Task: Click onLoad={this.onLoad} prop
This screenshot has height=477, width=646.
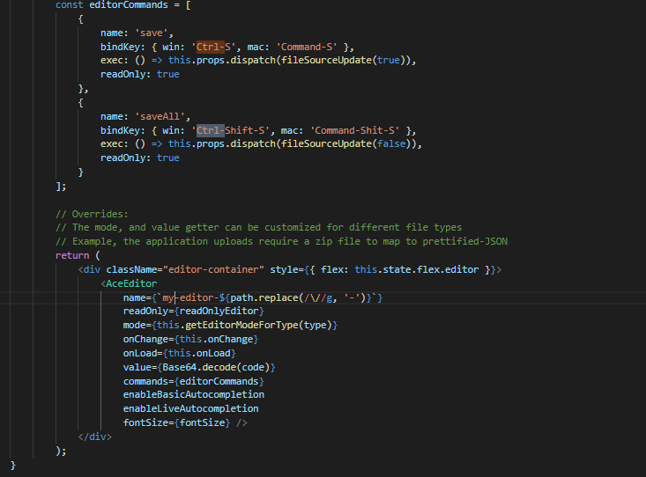Action: [179, 353]
